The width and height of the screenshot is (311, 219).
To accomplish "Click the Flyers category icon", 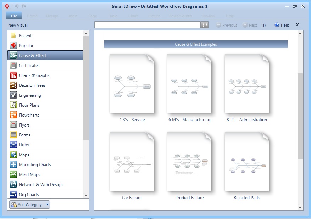I will 13,125.
